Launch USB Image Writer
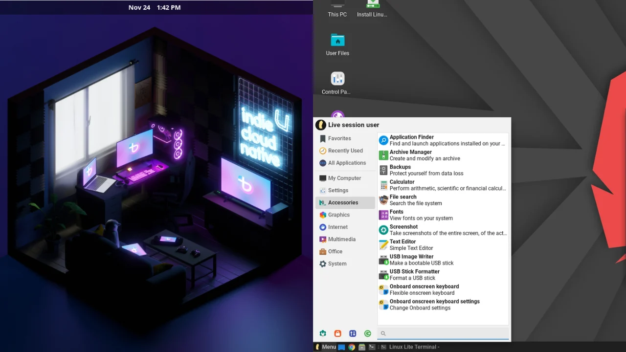This screenshot has height=352, width=626. (443, 260)
